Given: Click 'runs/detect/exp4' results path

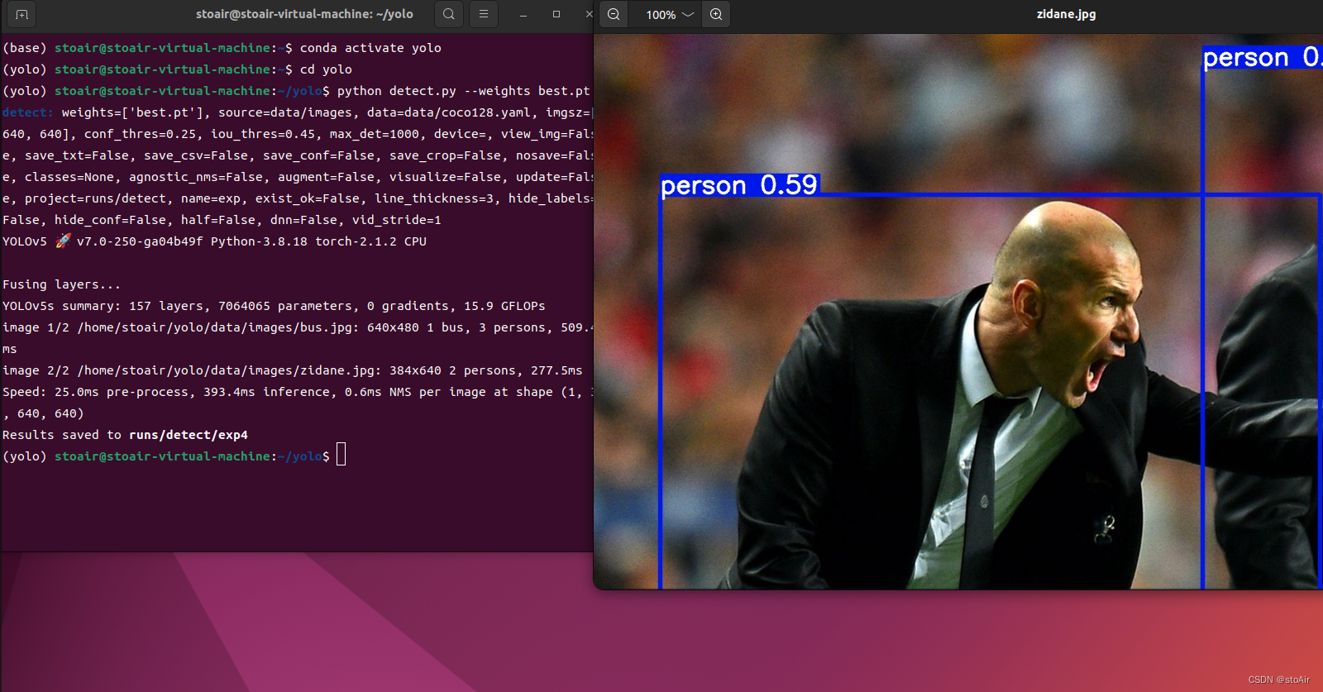Looking at the screenshot, I should [189, 435].
